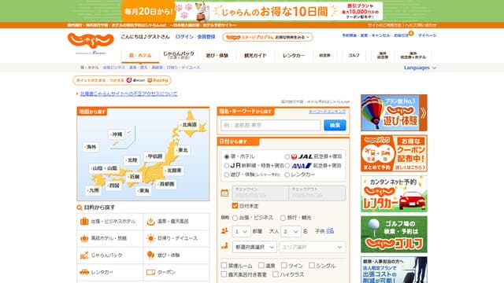Open the unauthorized access notice link

pos(128,94)
